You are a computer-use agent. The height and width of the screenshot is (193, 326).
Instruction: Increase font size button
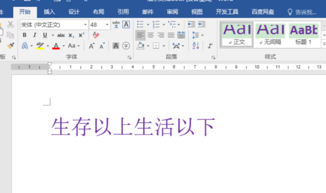pyautogui.click(x=91, y=46)
